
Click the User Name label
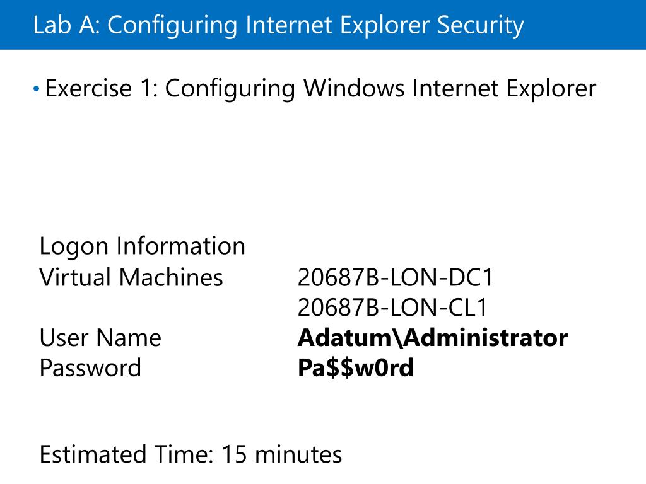pyautogui.click(x=100, y=338)
